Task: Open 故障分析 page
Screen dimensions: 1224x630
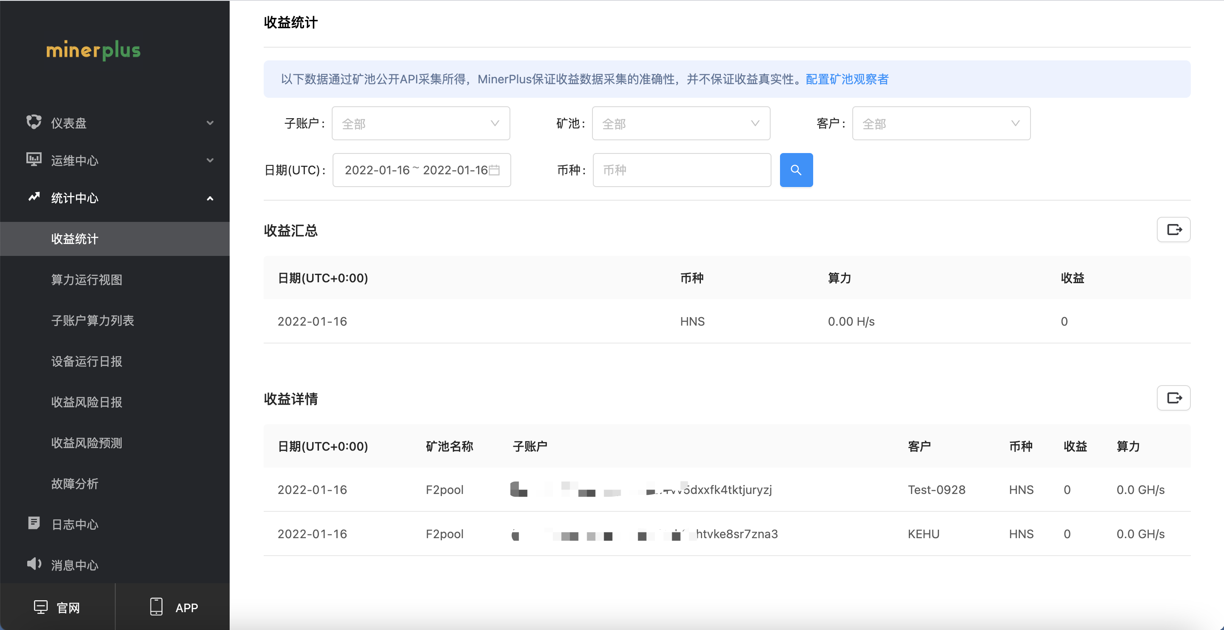Action: 74,484
